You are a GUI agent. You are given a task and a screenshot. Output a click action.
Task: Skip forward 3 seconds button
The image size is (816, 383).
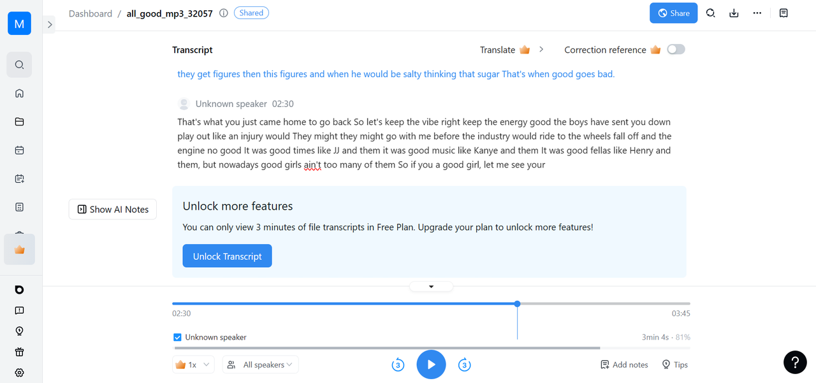pyautogui.click(x=465, y=365)
